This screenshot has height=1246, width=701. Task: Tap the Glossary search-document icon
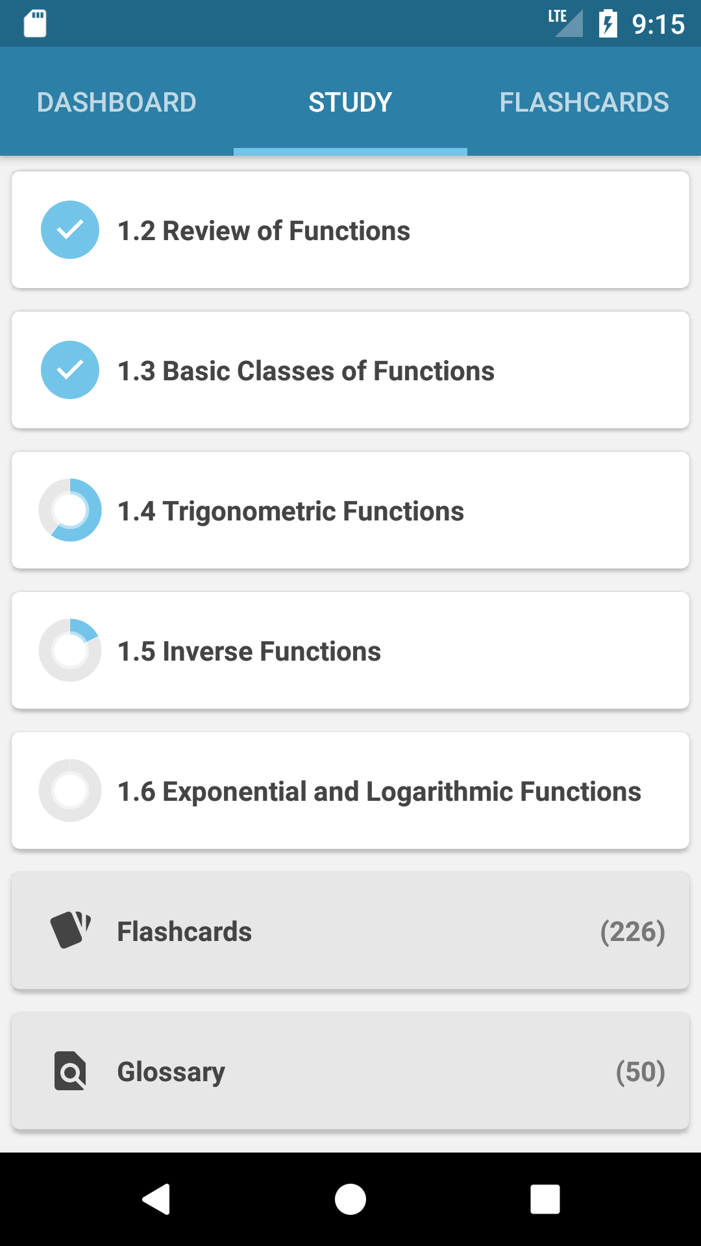point(70,1071)
